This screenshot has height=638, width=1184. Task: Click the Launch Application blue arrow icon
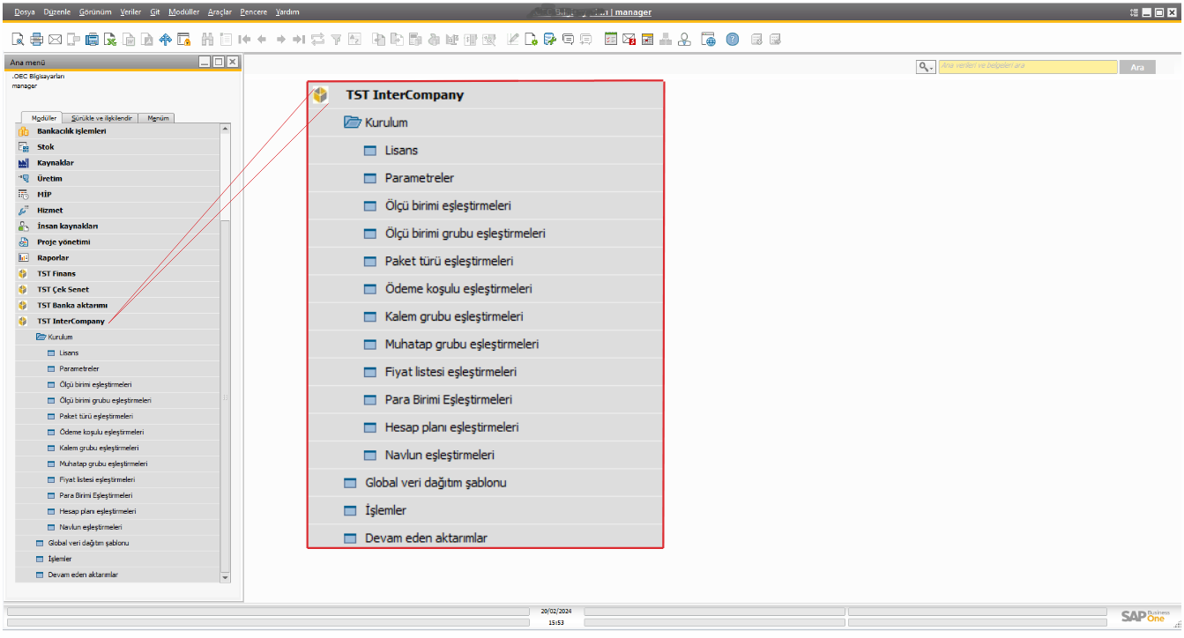click(165, 40)
